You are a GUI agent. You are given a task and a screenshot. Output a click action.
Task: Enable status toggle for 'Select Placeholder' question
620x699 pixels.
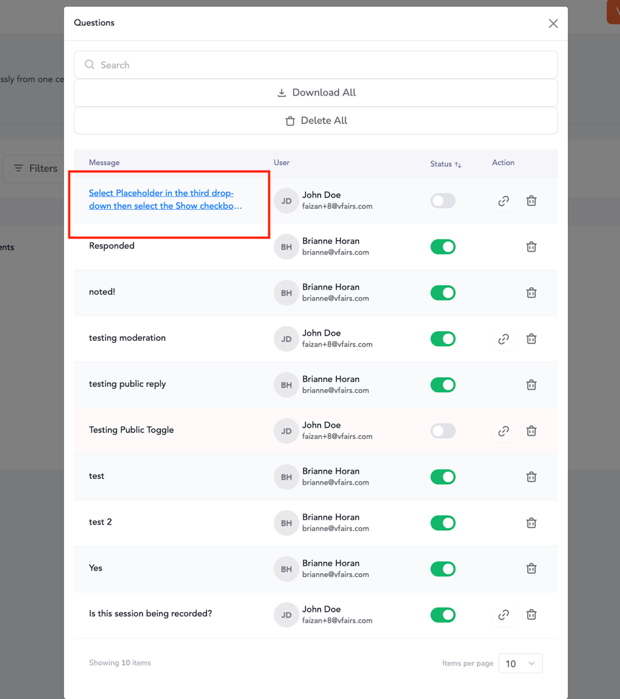443,201
